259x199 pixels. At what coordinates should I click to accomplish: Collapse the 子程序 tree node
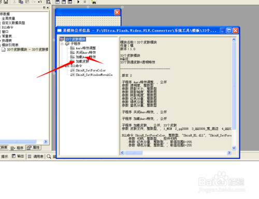[62, 44]
